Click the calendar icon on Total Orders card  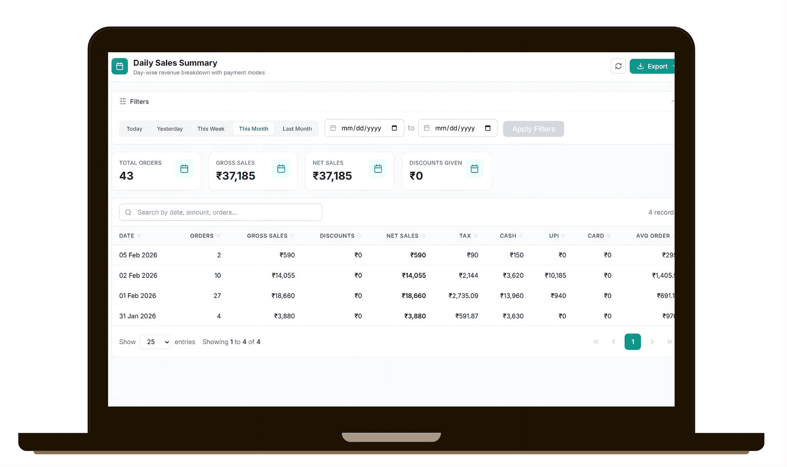[x=184, y=168]
